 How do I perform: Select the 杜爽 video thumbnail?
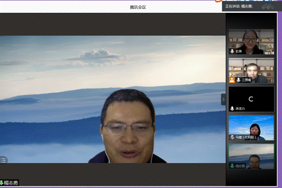pyautogui.click(x=251, y=42)
